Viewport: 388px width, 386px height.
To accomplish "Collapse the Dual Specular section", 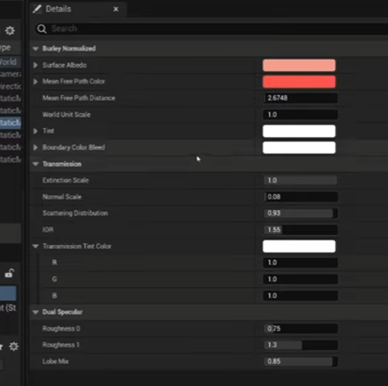I will click(x=35, y=312).
